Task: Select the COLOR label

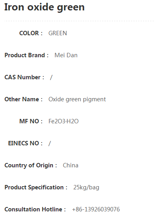Action: [x=31, y=33]
